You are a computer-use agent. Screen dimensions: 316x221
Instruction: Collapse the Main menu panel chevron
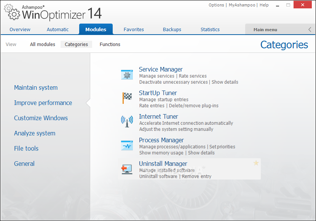point(310,30)
